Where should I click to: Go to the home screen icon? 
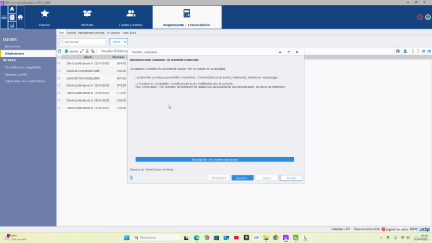pyautogui.click(x=12, y=9)
